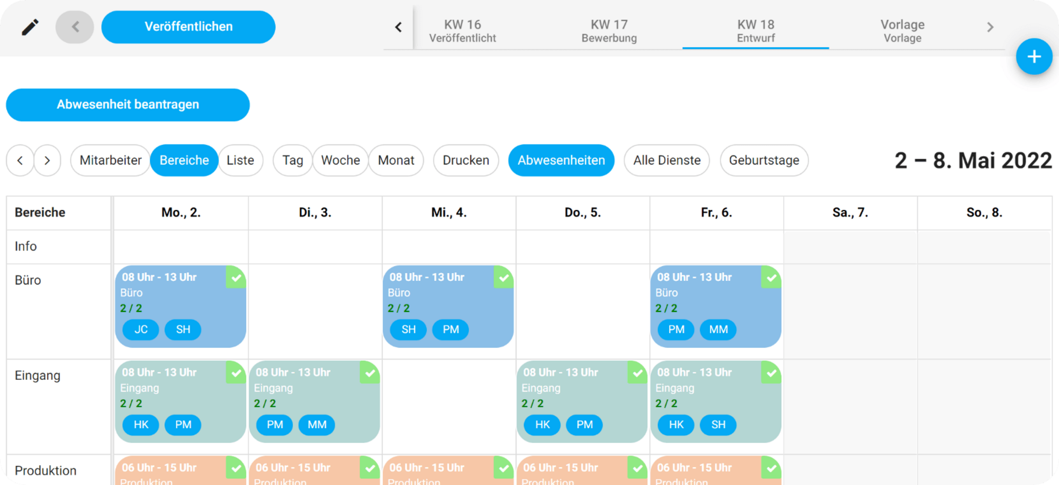
Task: Select the HK badge on Thursday's Eingang shift
Action: 542,425
